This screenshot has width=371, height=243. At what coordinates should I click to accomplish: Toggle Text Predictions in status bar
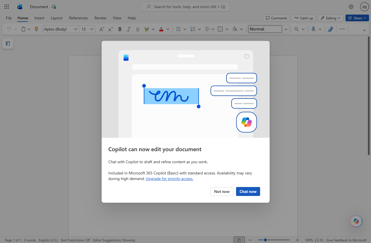coord(75,240)
